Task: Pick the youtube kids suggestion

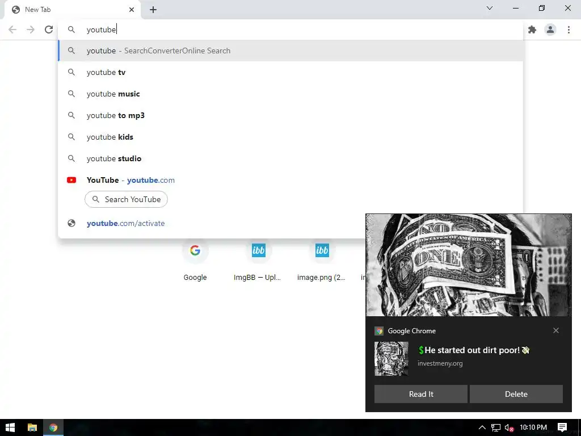Action: [x=290, y=137]
